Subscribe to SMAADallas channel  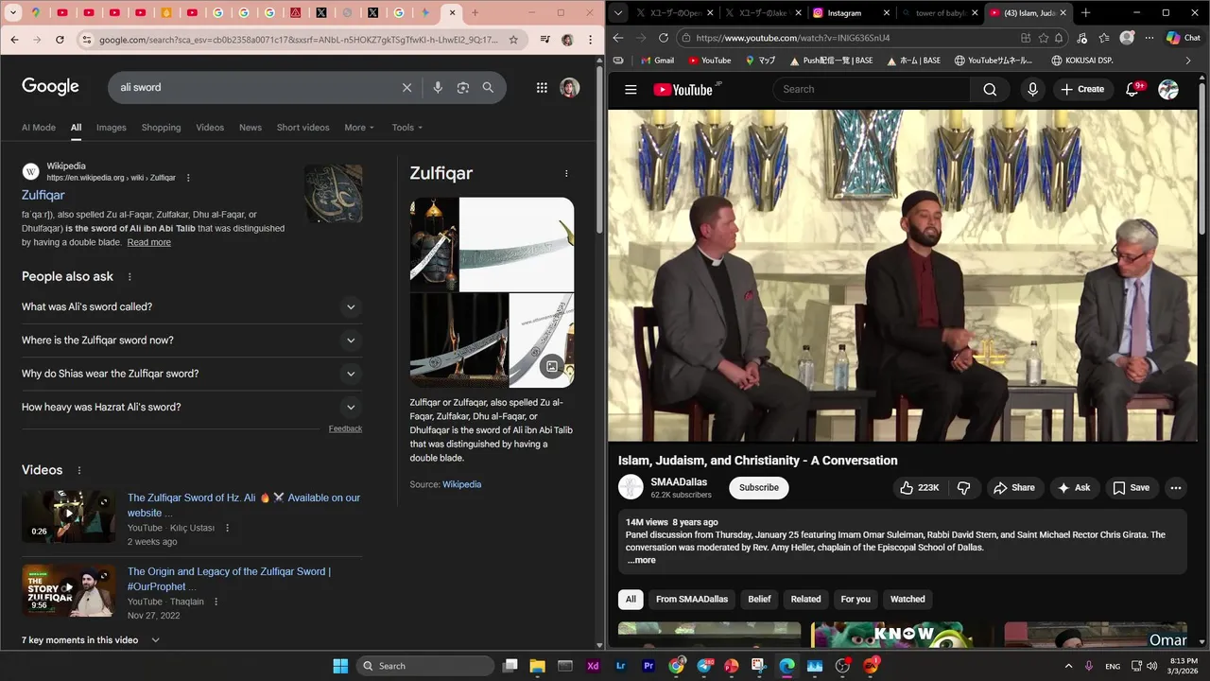759,488
